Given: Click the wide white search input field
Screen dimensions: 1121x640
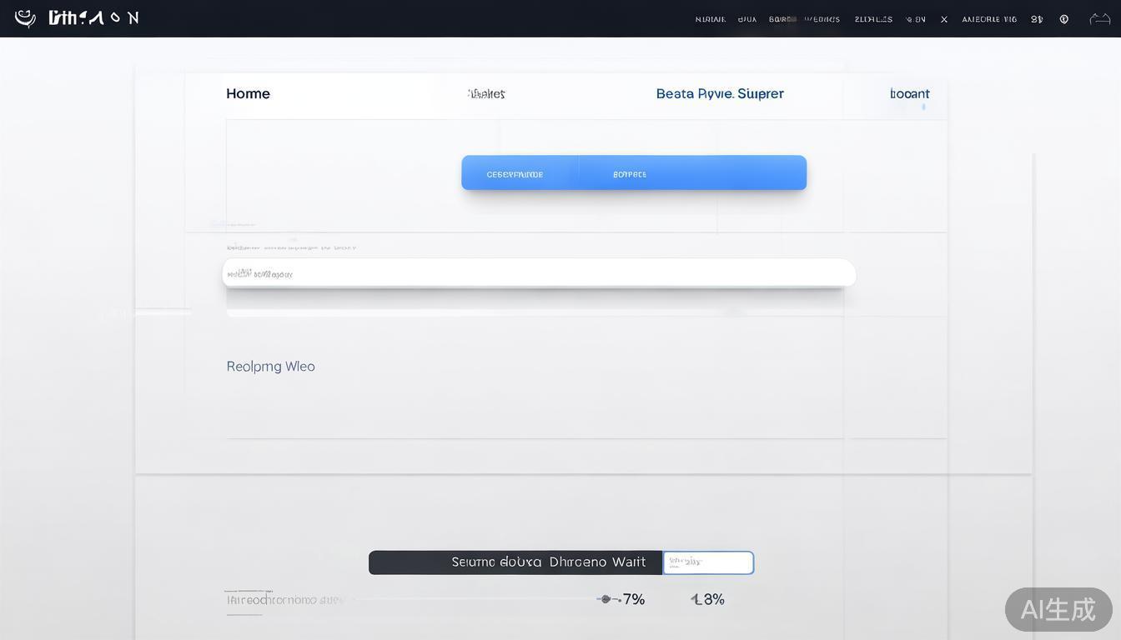Looking at the screenshot, I should pos(539,273).
